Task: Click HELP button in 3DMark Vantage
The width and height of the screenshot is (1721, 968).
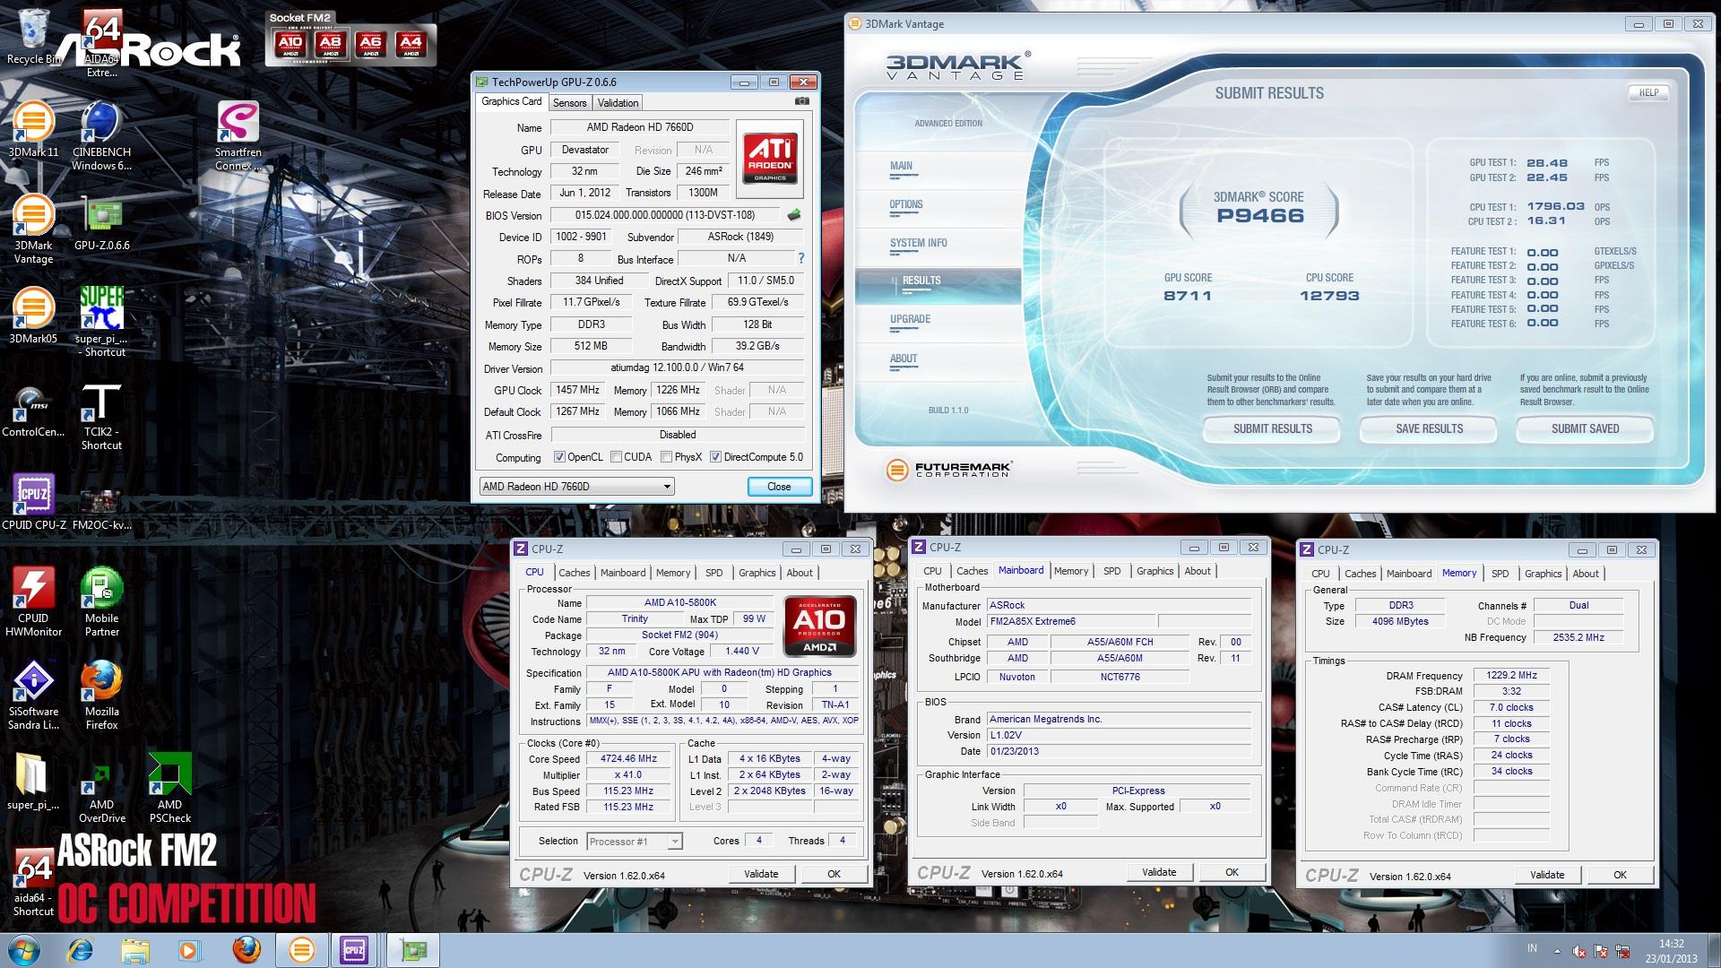Action: [1648, 92]
